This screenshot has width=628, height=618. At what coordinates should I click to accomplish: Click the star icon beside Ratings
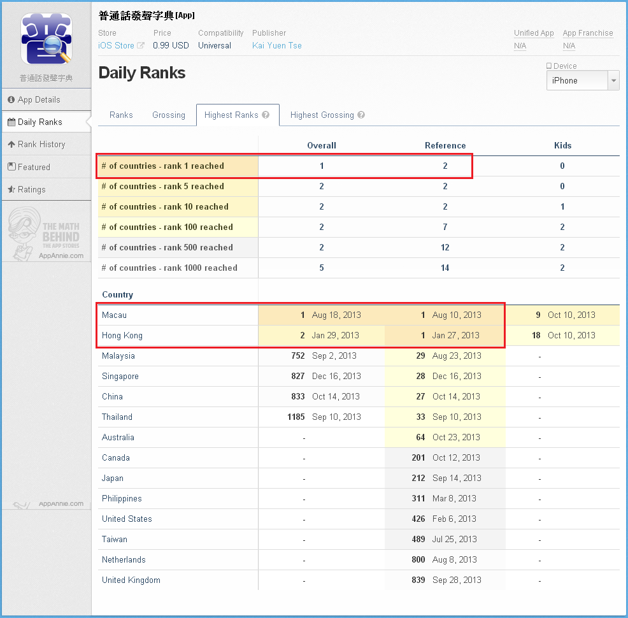pos(11,190)
